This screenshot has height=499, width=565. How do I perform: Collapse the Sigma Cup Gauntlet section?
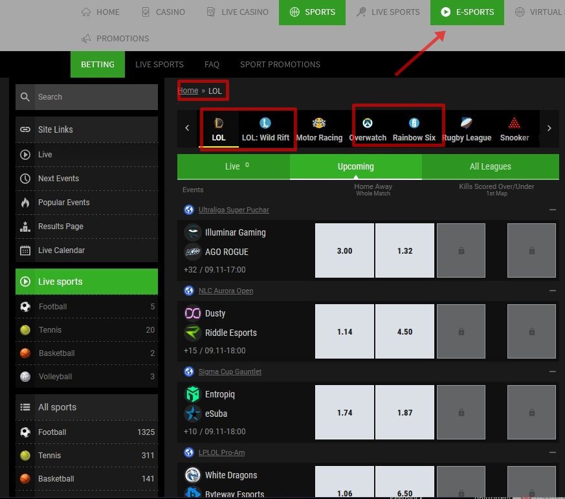pyautogui.click(x=553, y=371)
